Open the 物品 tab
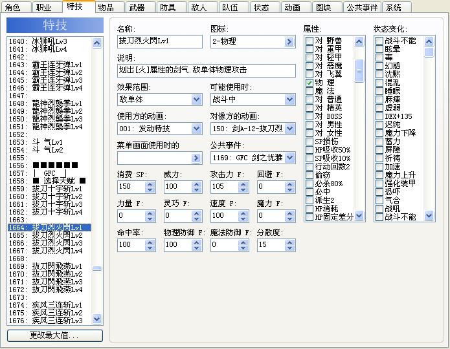450x349 pixels. click(x=109, y=8)
